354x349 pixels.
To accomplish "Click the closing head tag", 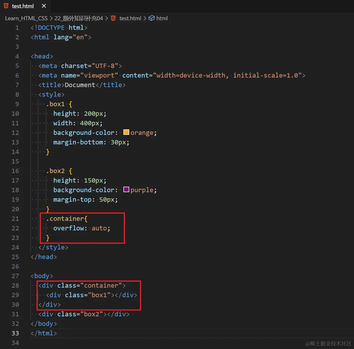I will (44, 257).
